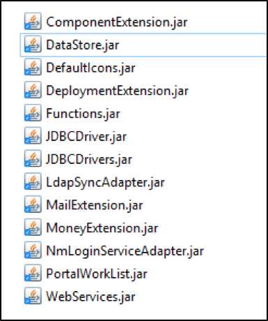Select the file name WebServices.jar
The width and height of the screenshot is (268, 321).
click(x=90, y=297)
